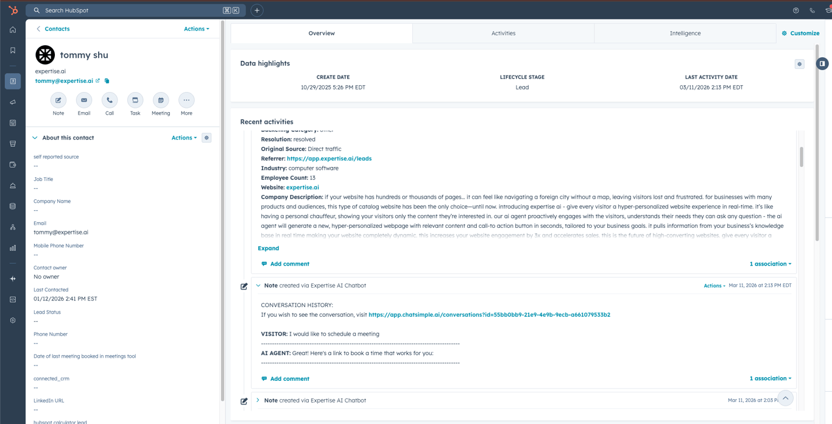Click the Lifecycle Stage value Lead
The height and width of the screenshot is (424, 832).
[523, 87]
